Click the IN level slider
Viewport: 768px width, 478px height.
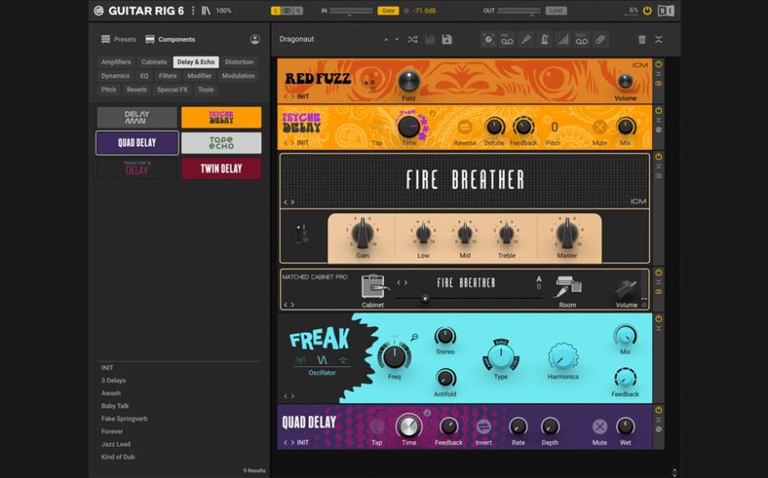[x=351, y=11]
